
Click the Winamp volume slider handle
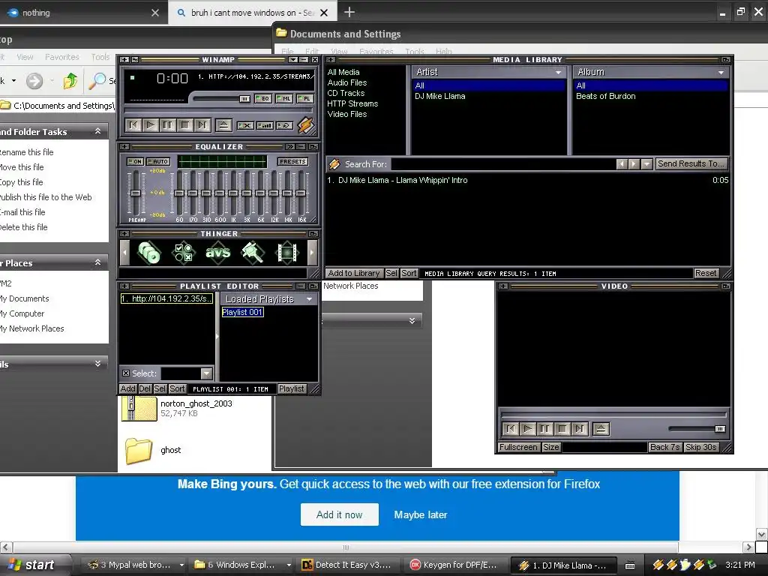pyautogui.click(x=244, y=99)
